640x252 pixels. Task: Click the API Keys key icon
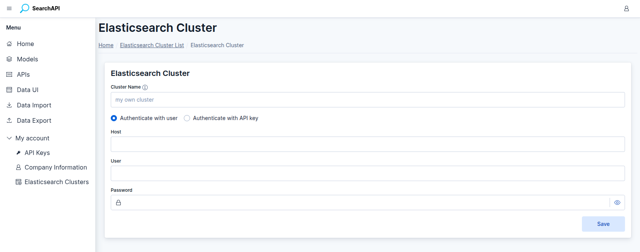18,153
